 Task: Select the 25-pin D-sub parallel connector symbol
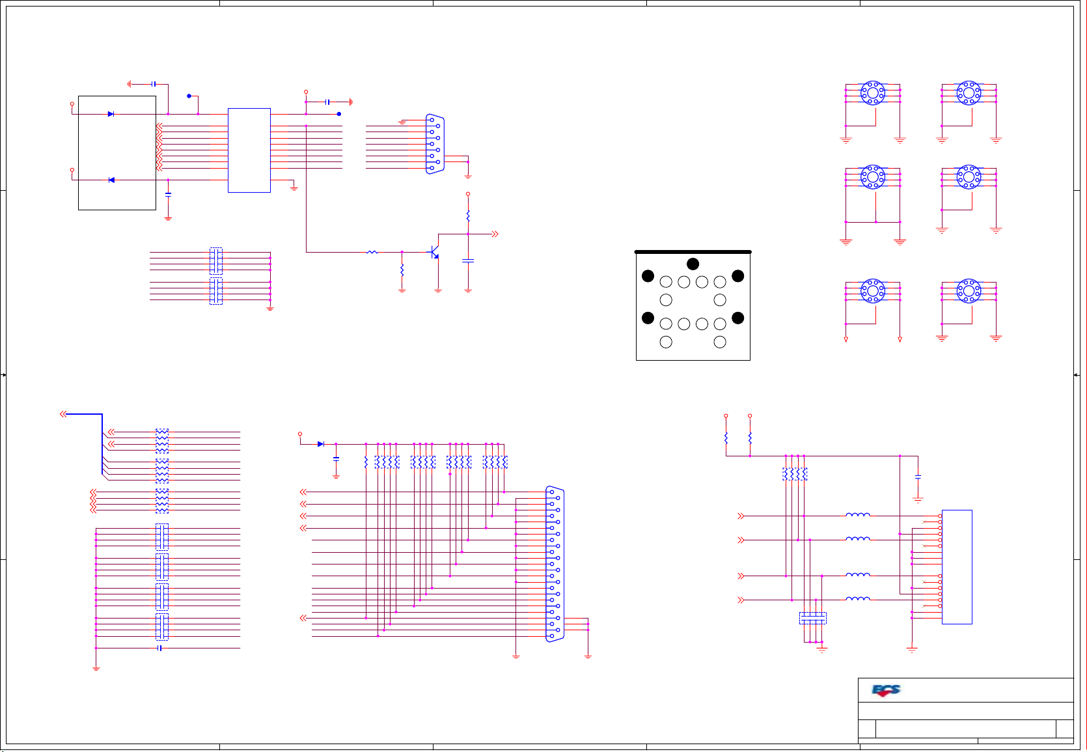(x=555, y=564)
